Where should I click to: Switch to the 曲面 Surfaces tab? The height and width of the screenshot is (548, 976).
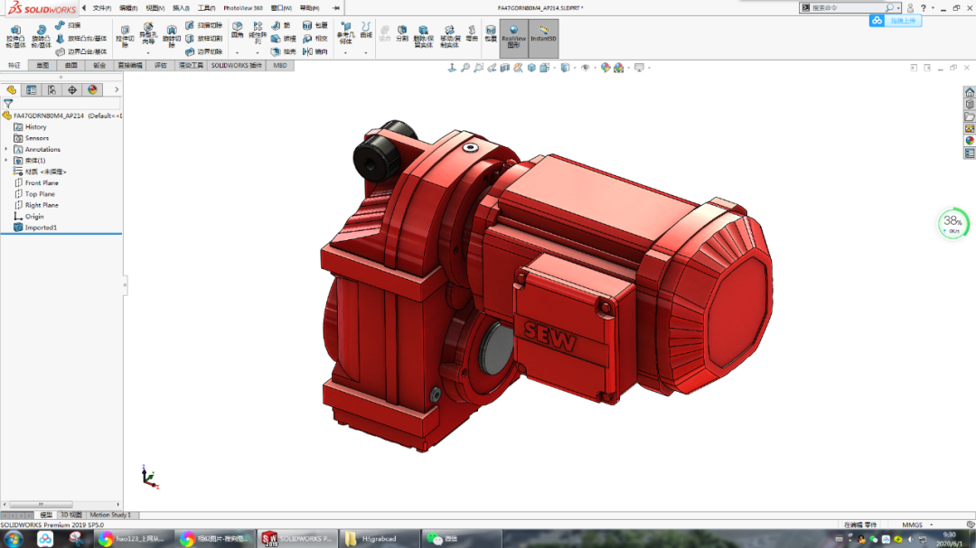[71, 65]
